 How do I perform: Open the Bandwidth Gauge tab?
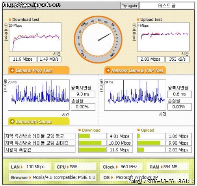click(39, 121)
